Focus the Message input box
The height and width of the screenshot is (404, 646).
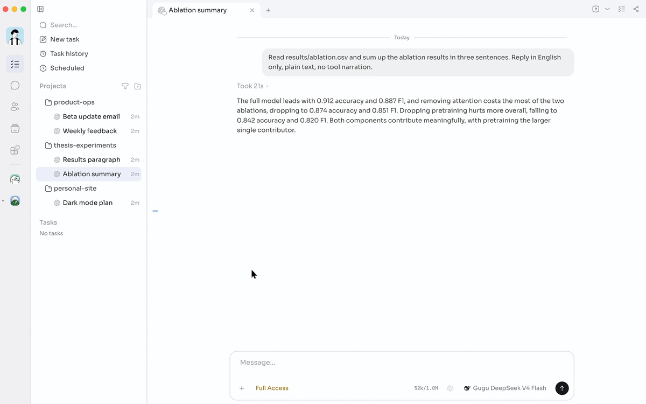point(402,363)
